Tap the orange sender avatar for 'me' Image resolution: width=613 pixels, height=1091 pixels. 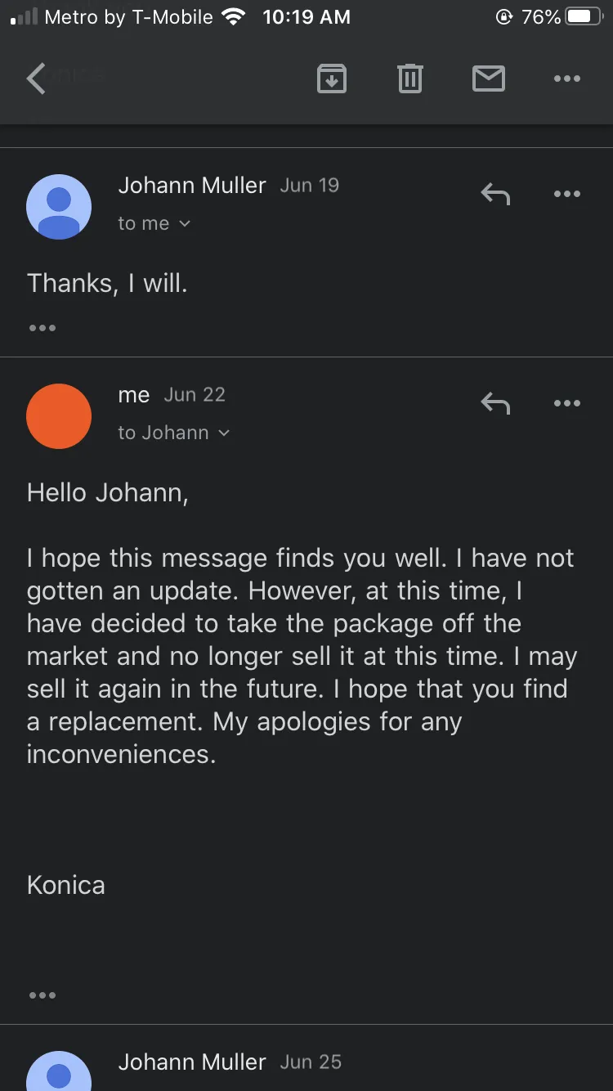pos(59,415)
